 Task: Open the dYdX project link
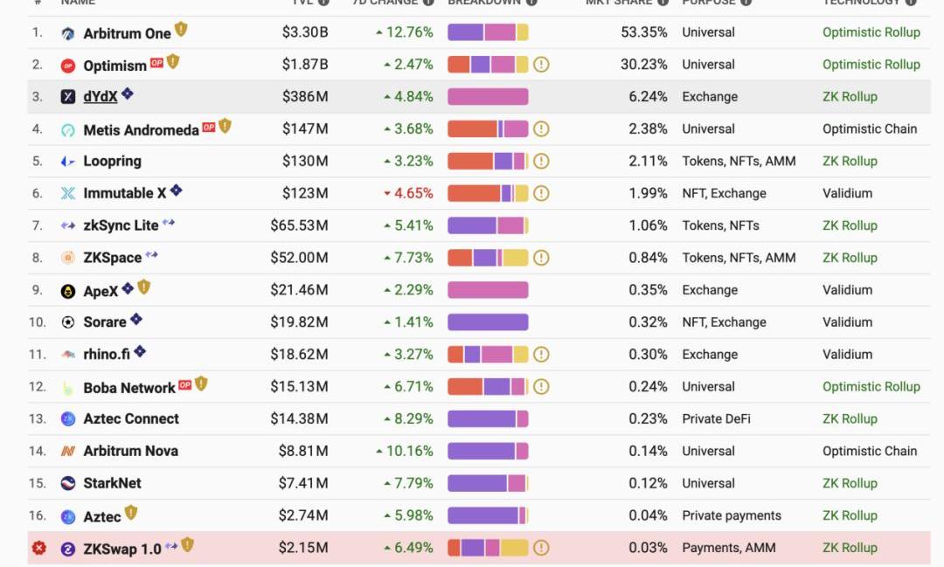(101, 97)
